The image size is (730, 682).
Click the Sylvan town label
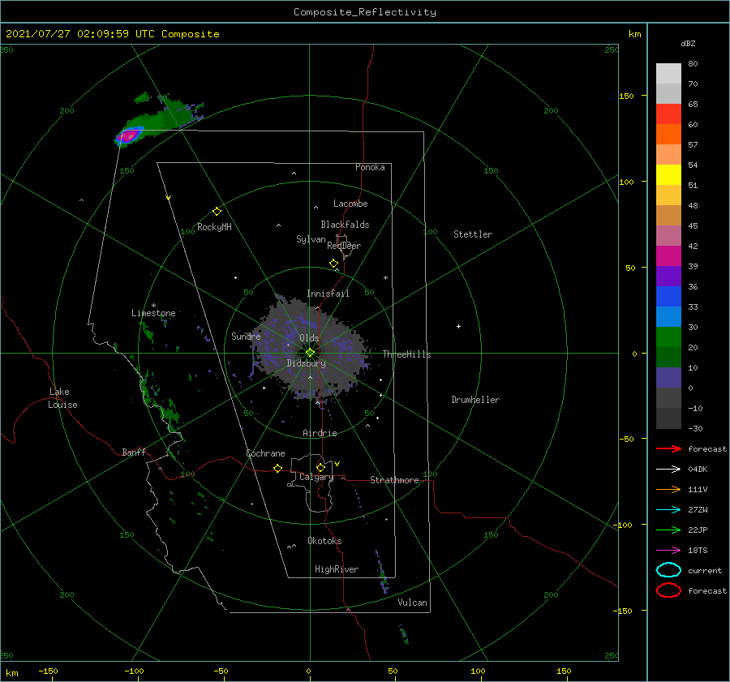pos(311,239)
